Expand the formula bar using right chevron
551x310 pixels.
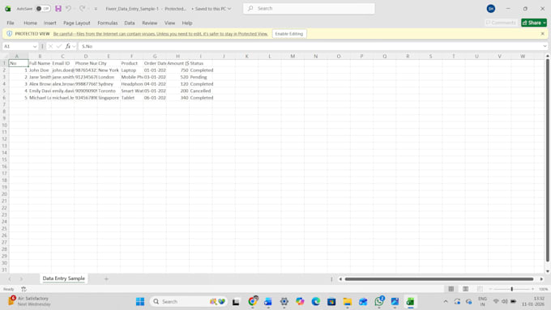pyautogui.click(x=545, y=46)
